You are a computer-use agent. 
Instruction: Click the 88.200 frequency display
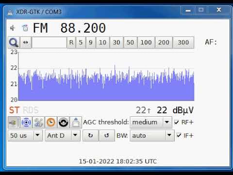click(83, 28)
